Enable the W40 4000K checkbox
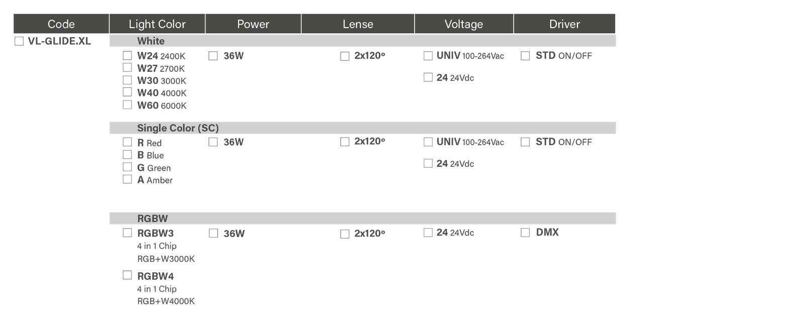This screenshot has width=804, height=320. (x=128, y=92)
